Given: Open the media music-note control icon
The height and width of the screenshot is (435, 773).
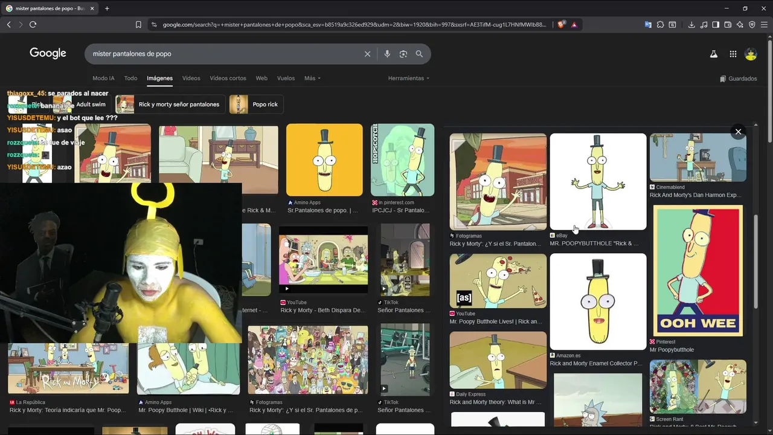Looking at the screenshot, I should (704, 25).
